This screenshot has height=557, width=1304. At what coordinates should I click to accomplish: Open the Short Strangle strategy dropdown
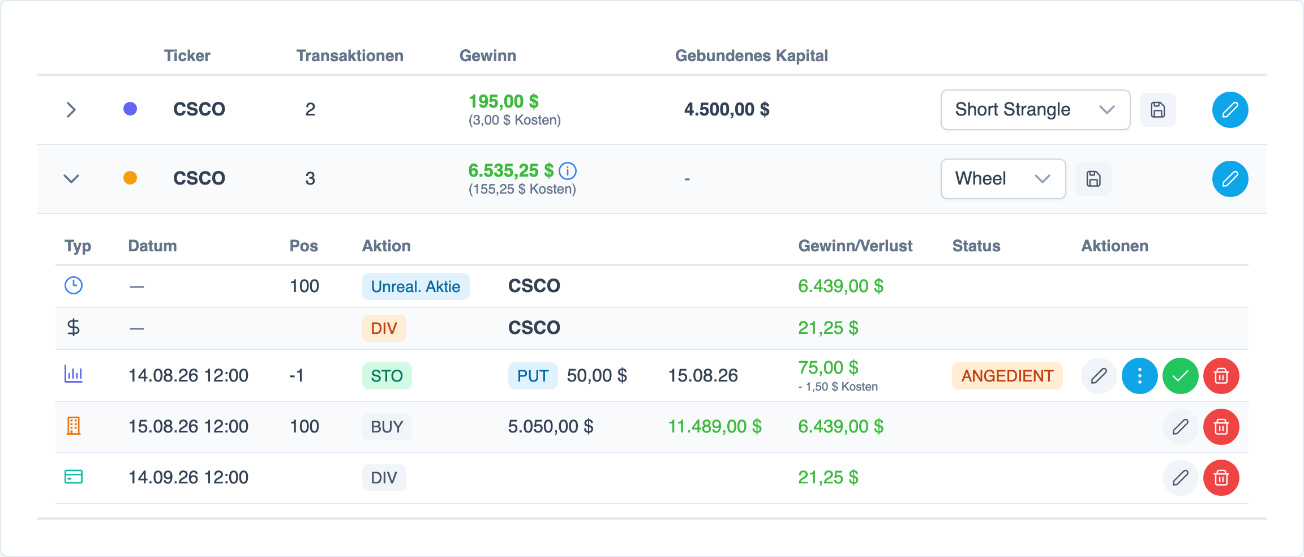click(1035, 110)
